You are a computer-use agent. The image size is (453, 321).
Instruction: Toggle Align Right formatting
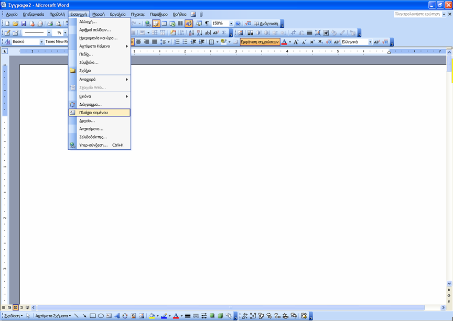pyautogui.click(x=146, y=42)
